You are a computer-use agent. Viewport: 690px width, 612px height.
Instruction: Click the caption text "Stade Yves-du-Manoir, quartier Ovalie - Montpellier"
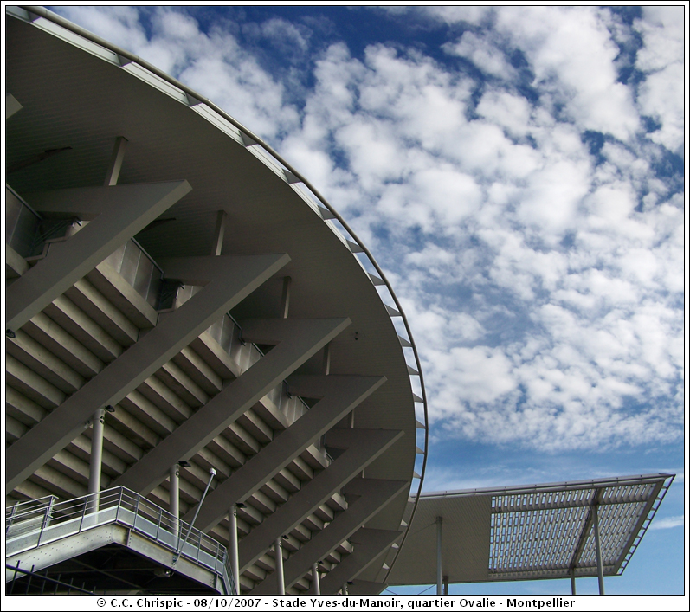tap(423, 602)
